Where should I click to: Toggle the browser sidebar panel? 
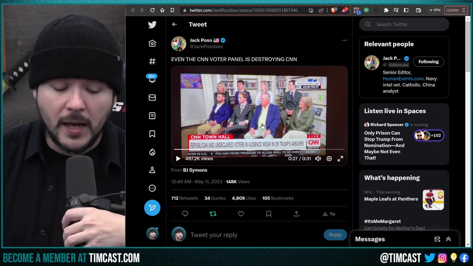pos(406,10)
